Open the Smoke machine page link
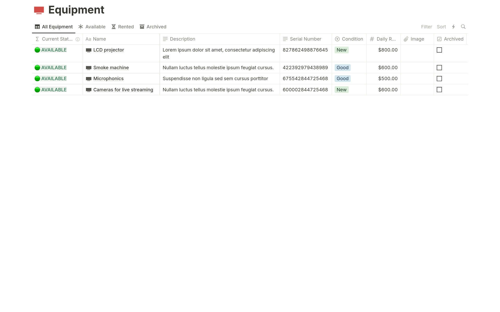 111,68
